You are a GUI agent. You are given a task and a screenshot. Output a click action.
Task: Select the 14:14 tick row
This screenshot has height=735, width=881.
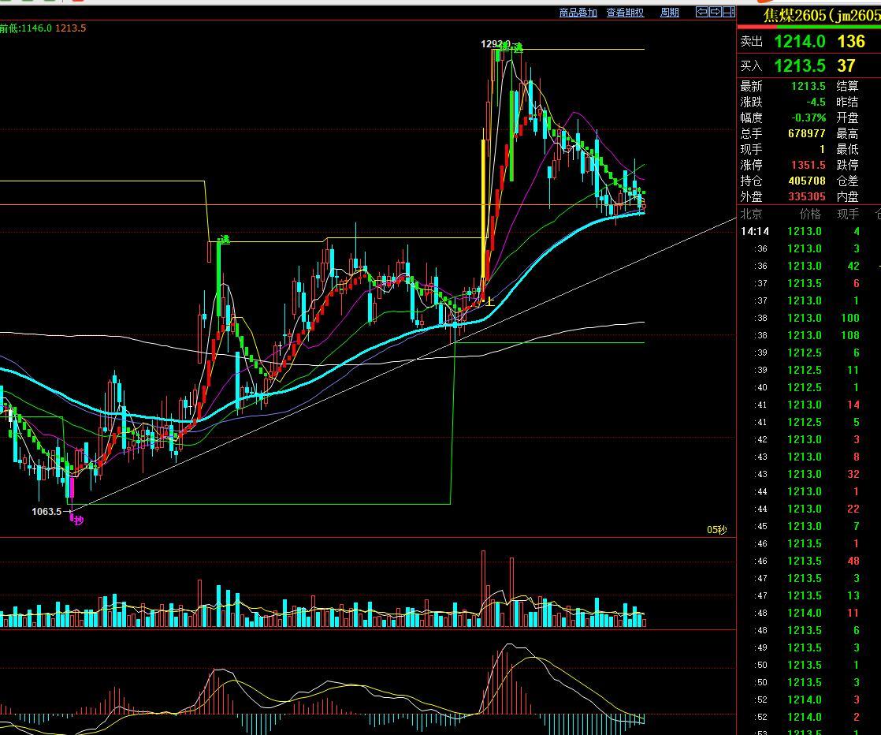(809, 231)
